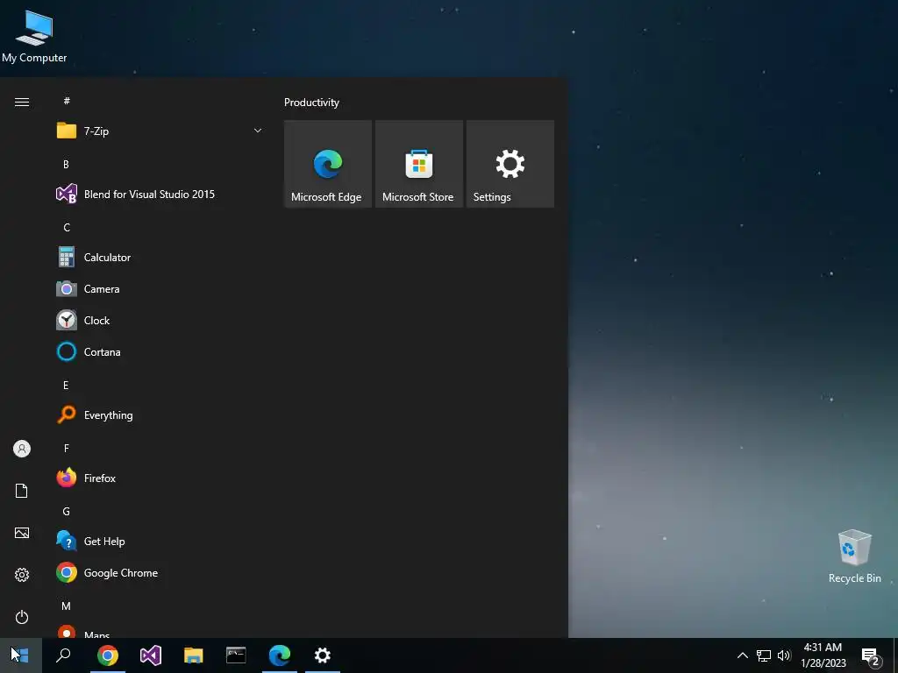Open the network status tray icon
The height and width of the screenshot is (673, 898).
(764, 655)
